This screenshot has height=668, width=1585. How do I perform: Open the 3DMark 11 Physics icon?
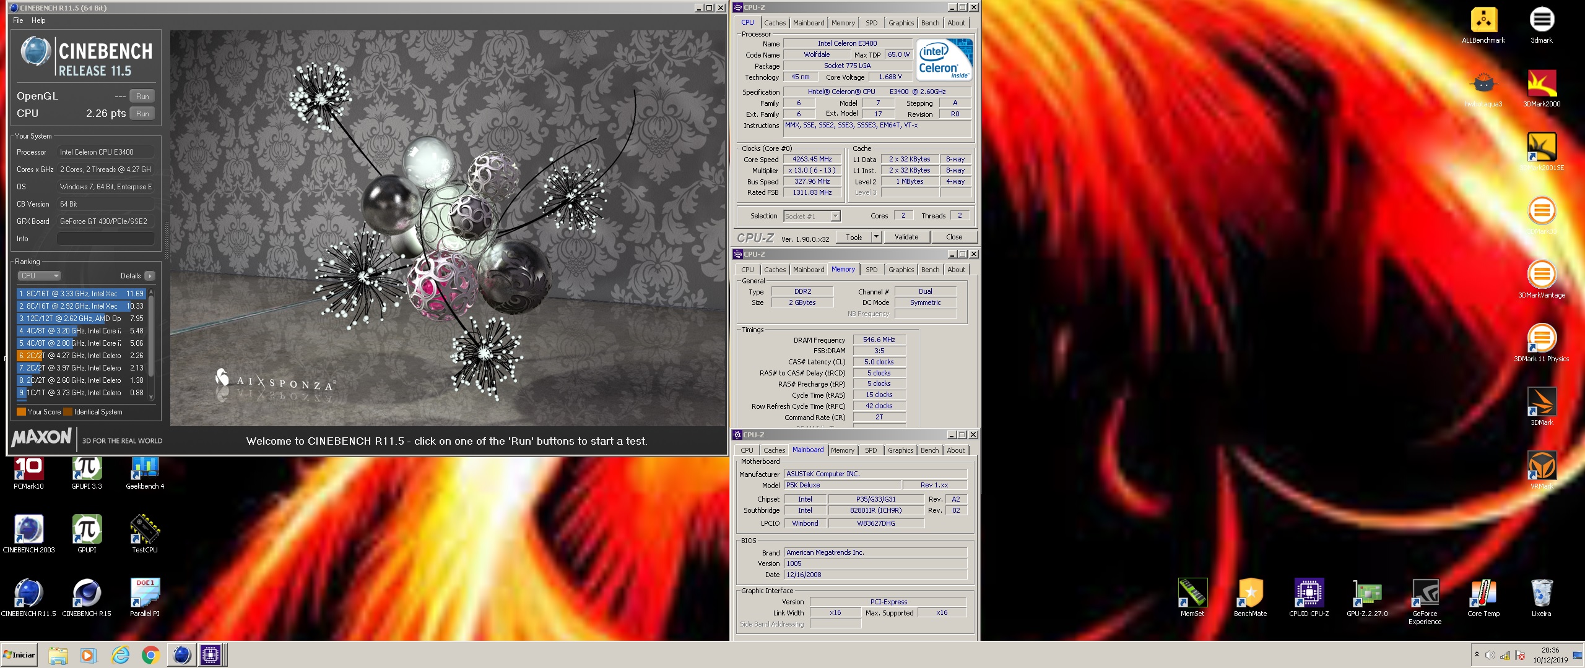[x=1542, y=343]
